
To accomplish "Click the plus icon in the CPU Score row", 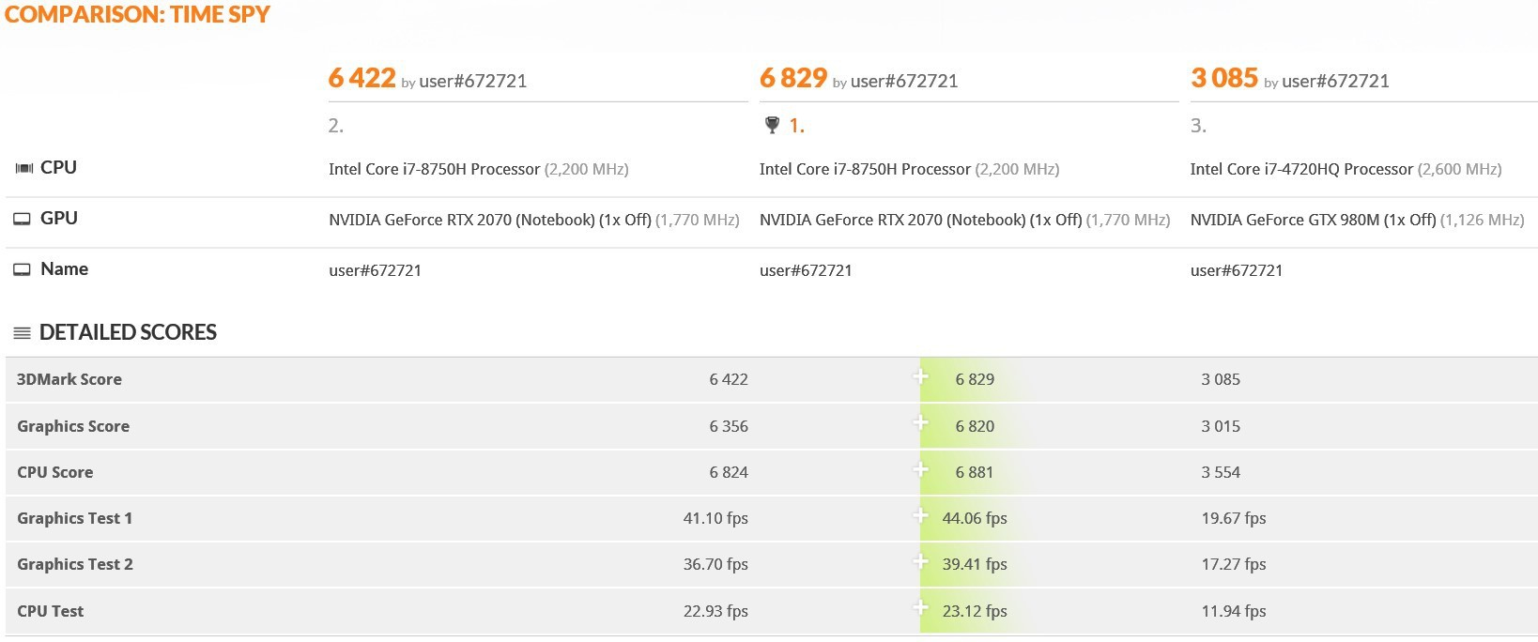I will click(x=921, y=470).
